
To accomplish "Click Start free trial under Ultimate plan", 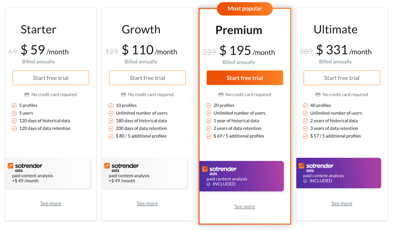I will pos(342,78).
